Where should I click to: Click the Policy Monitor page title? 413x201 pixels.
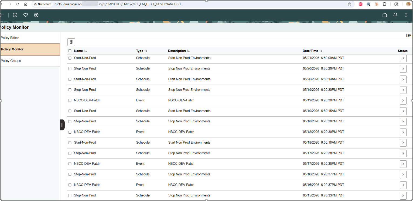pos(14,27)
